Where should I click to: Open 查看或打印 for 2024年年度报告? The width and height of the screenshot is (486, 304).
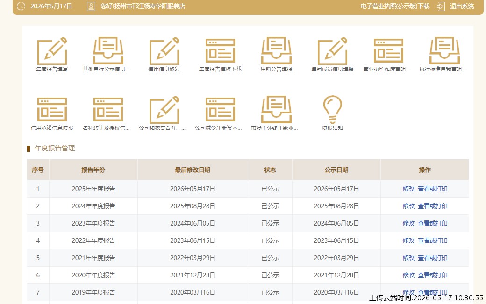click(x=432, y=206)
